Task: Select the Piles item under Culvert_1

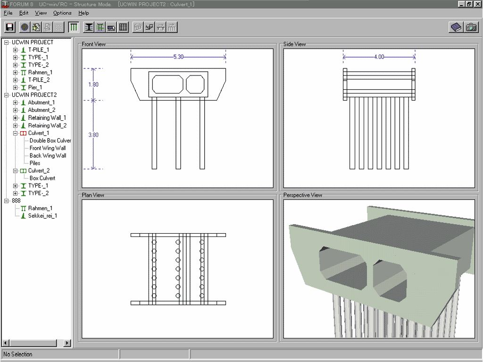Action: tap(35, 163)
